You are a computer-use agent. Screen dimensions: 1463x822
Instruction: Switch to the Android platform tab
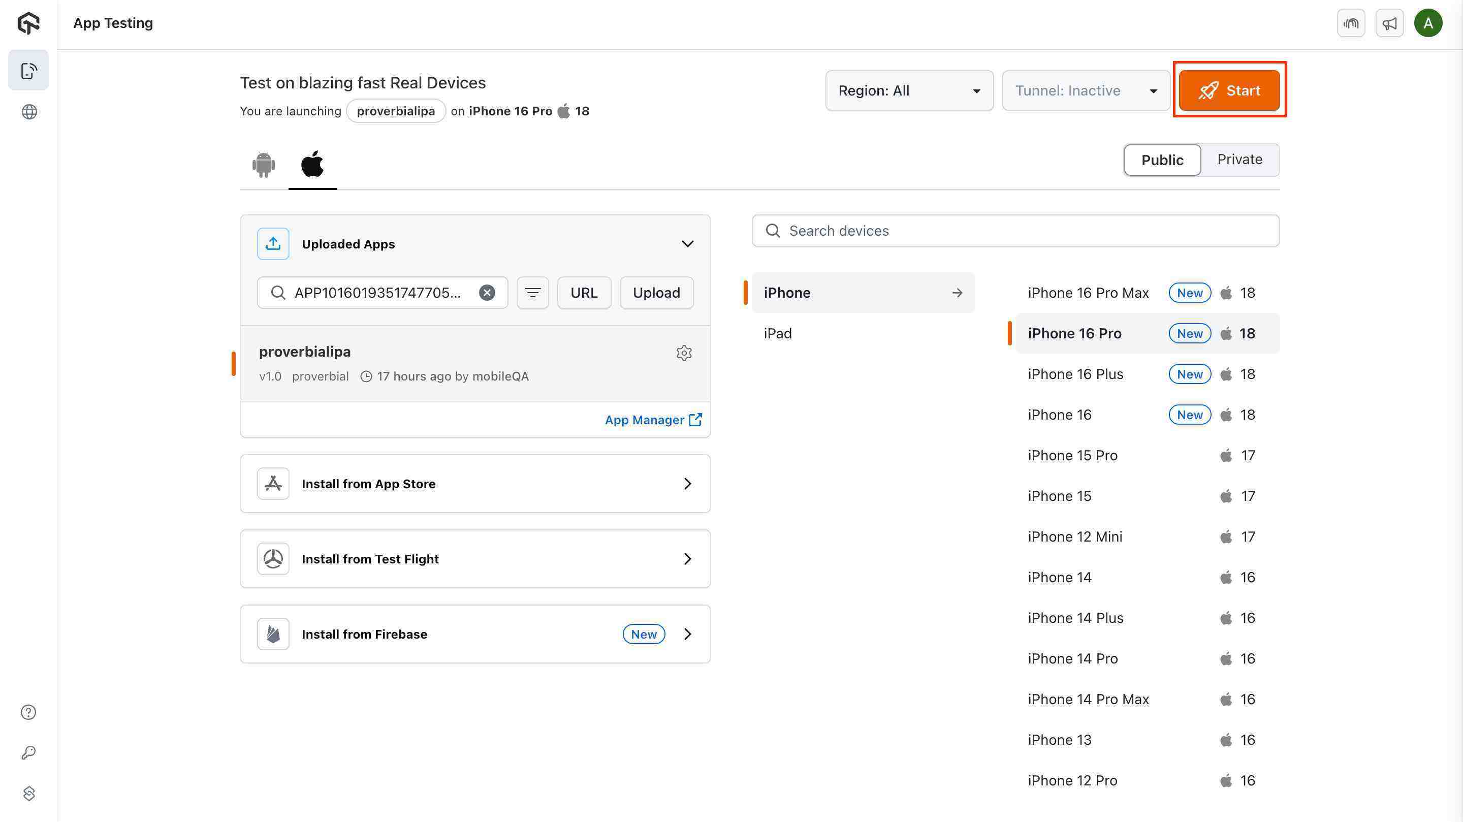tap(264, 165)
